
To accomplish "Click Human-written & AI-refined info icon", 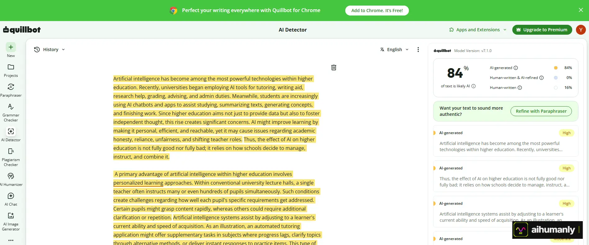I will [x=541, y=78].
